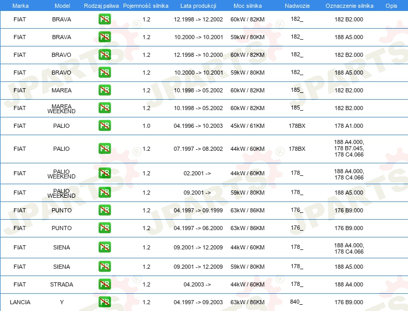Click body code 840_
The width and height of the screenshot is (408, 311).
pyautogui.click(x=297, y=302)
